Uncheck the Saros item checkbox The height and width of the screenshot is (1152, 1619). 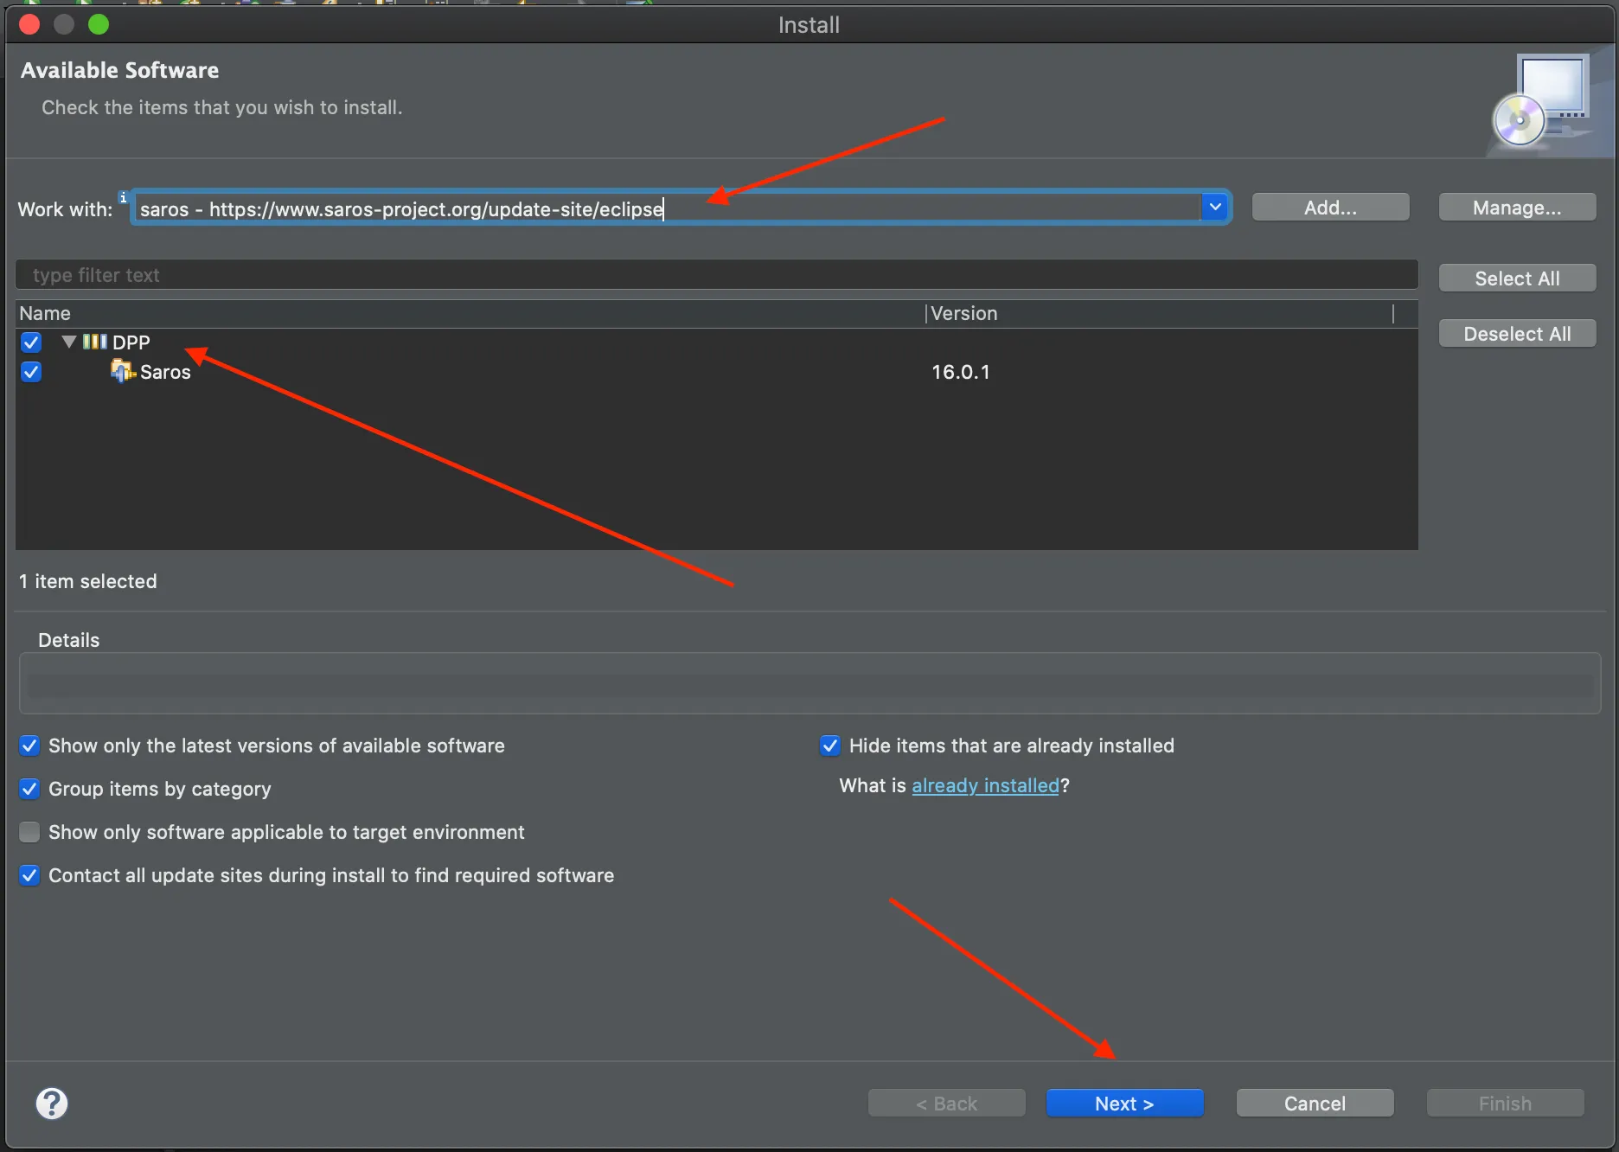(31, 372)
